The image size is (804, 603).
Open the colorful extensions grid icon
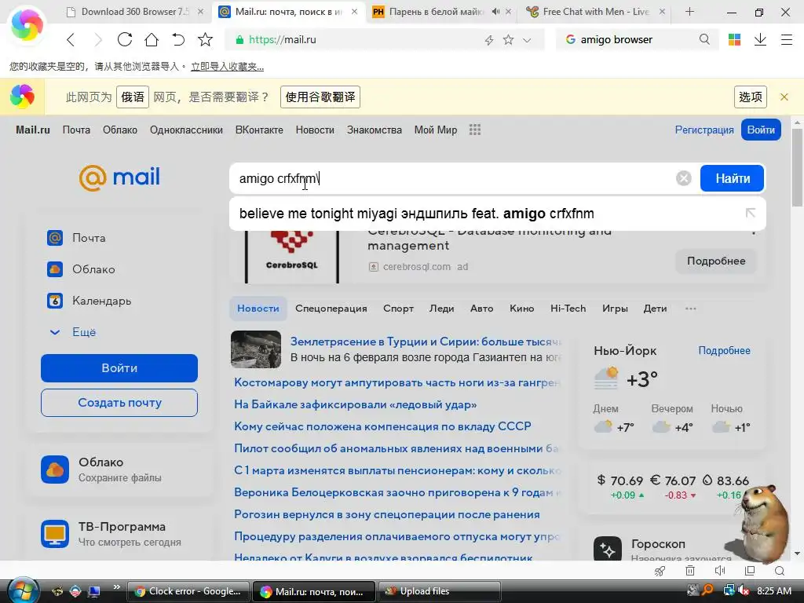pos(734,39)
